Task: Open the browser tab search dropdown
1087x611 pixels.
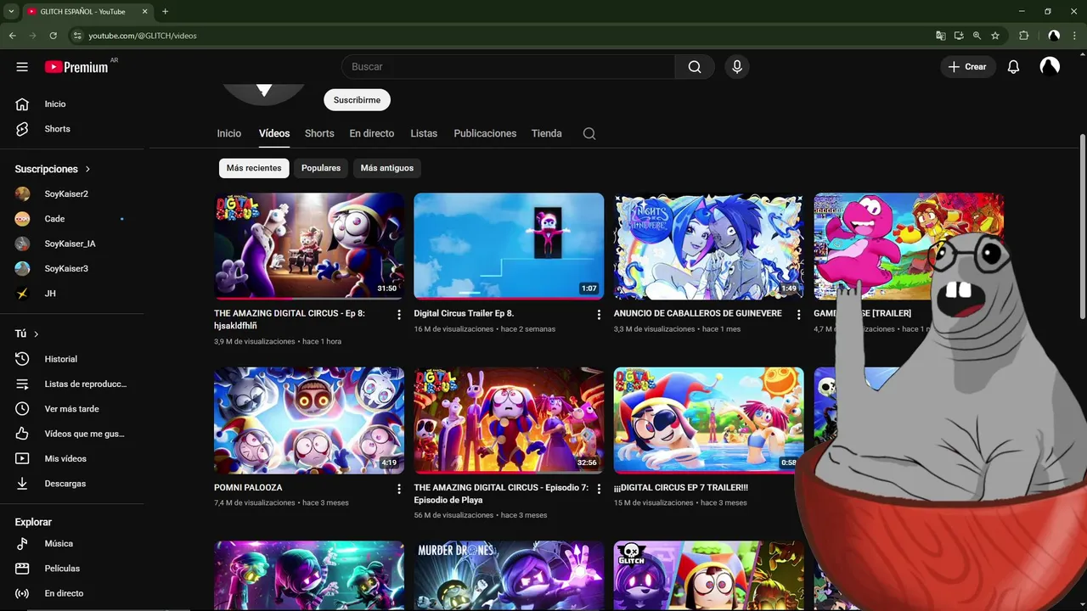Action: pos(11,11)
